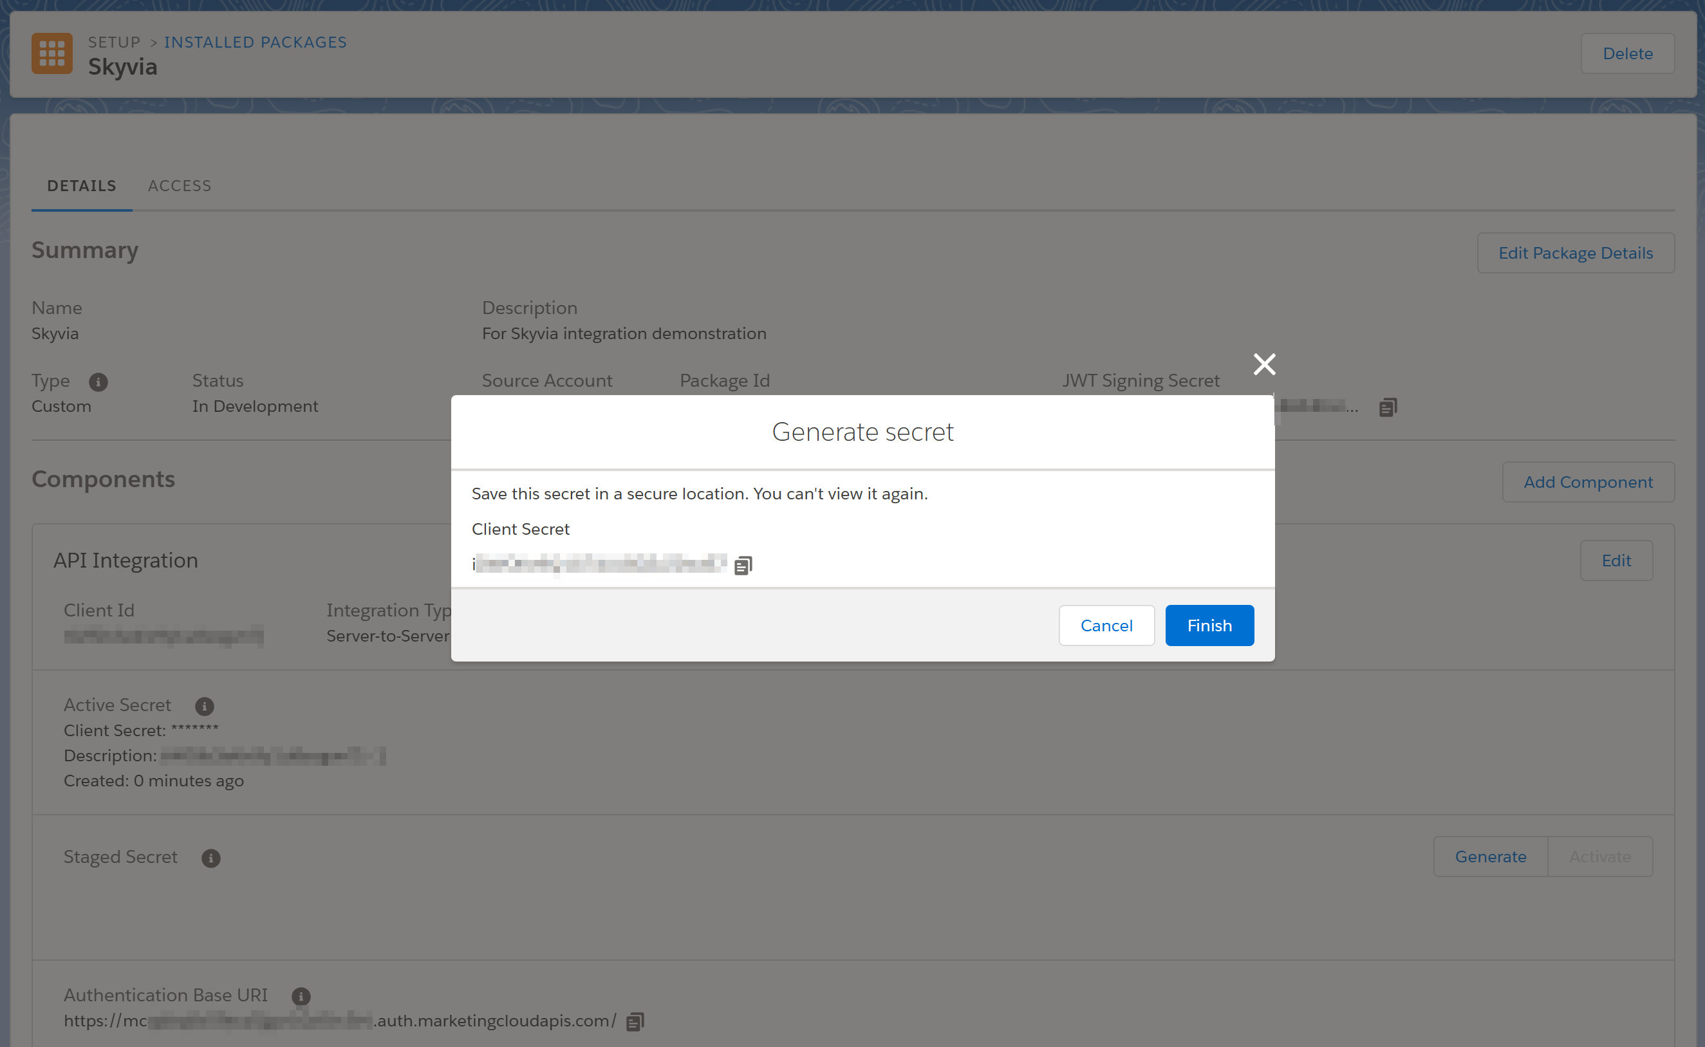
Task: Edit the API Integration component
Action: point(1616,561)
